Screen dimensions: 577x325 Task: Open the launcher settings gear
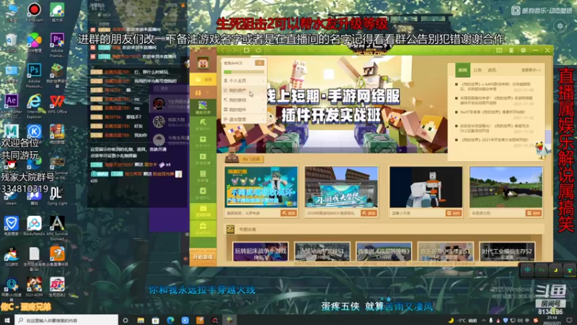click(x=524, y=51)
